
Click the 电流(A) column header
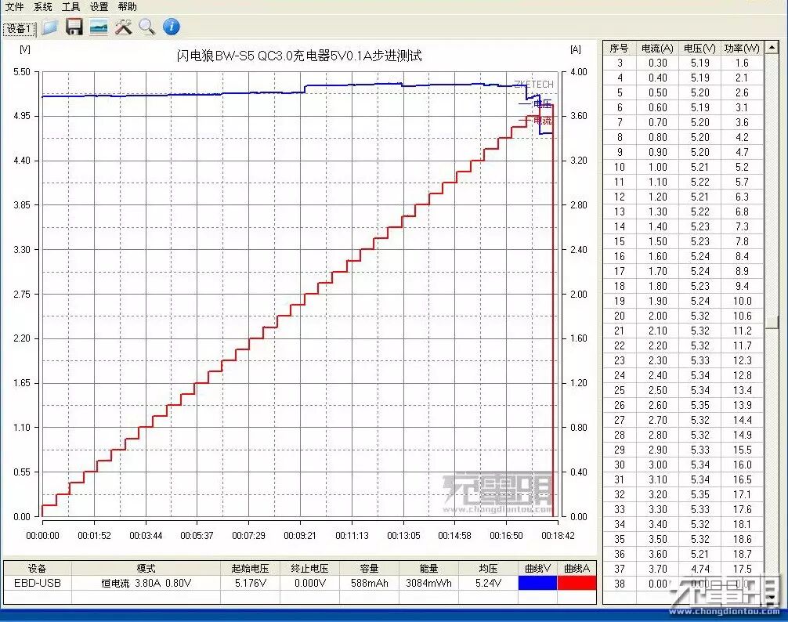click(x=657, y=49)
